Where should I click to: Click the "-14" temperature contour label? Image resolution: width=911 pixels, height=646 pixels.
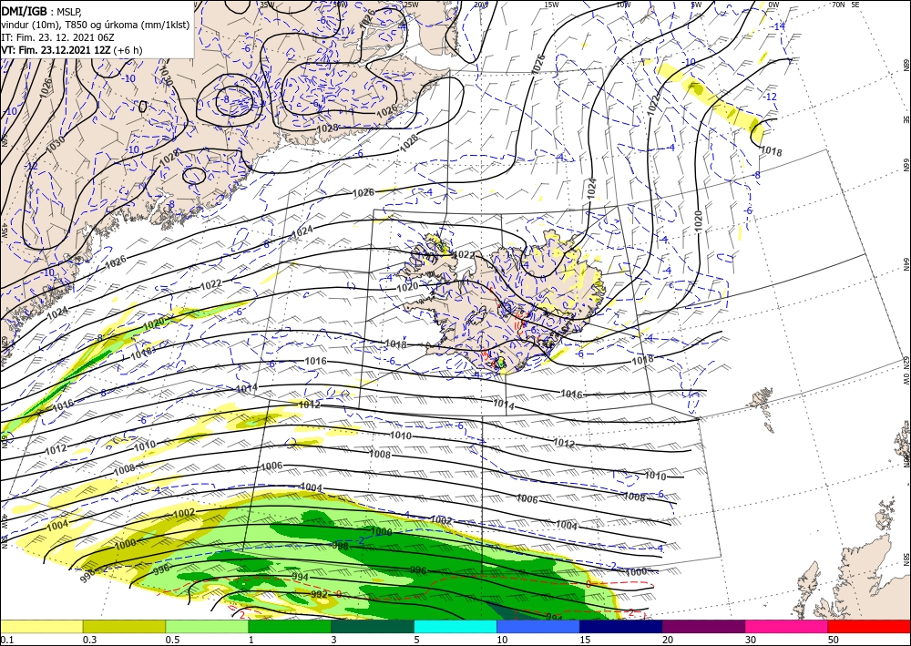779,26
